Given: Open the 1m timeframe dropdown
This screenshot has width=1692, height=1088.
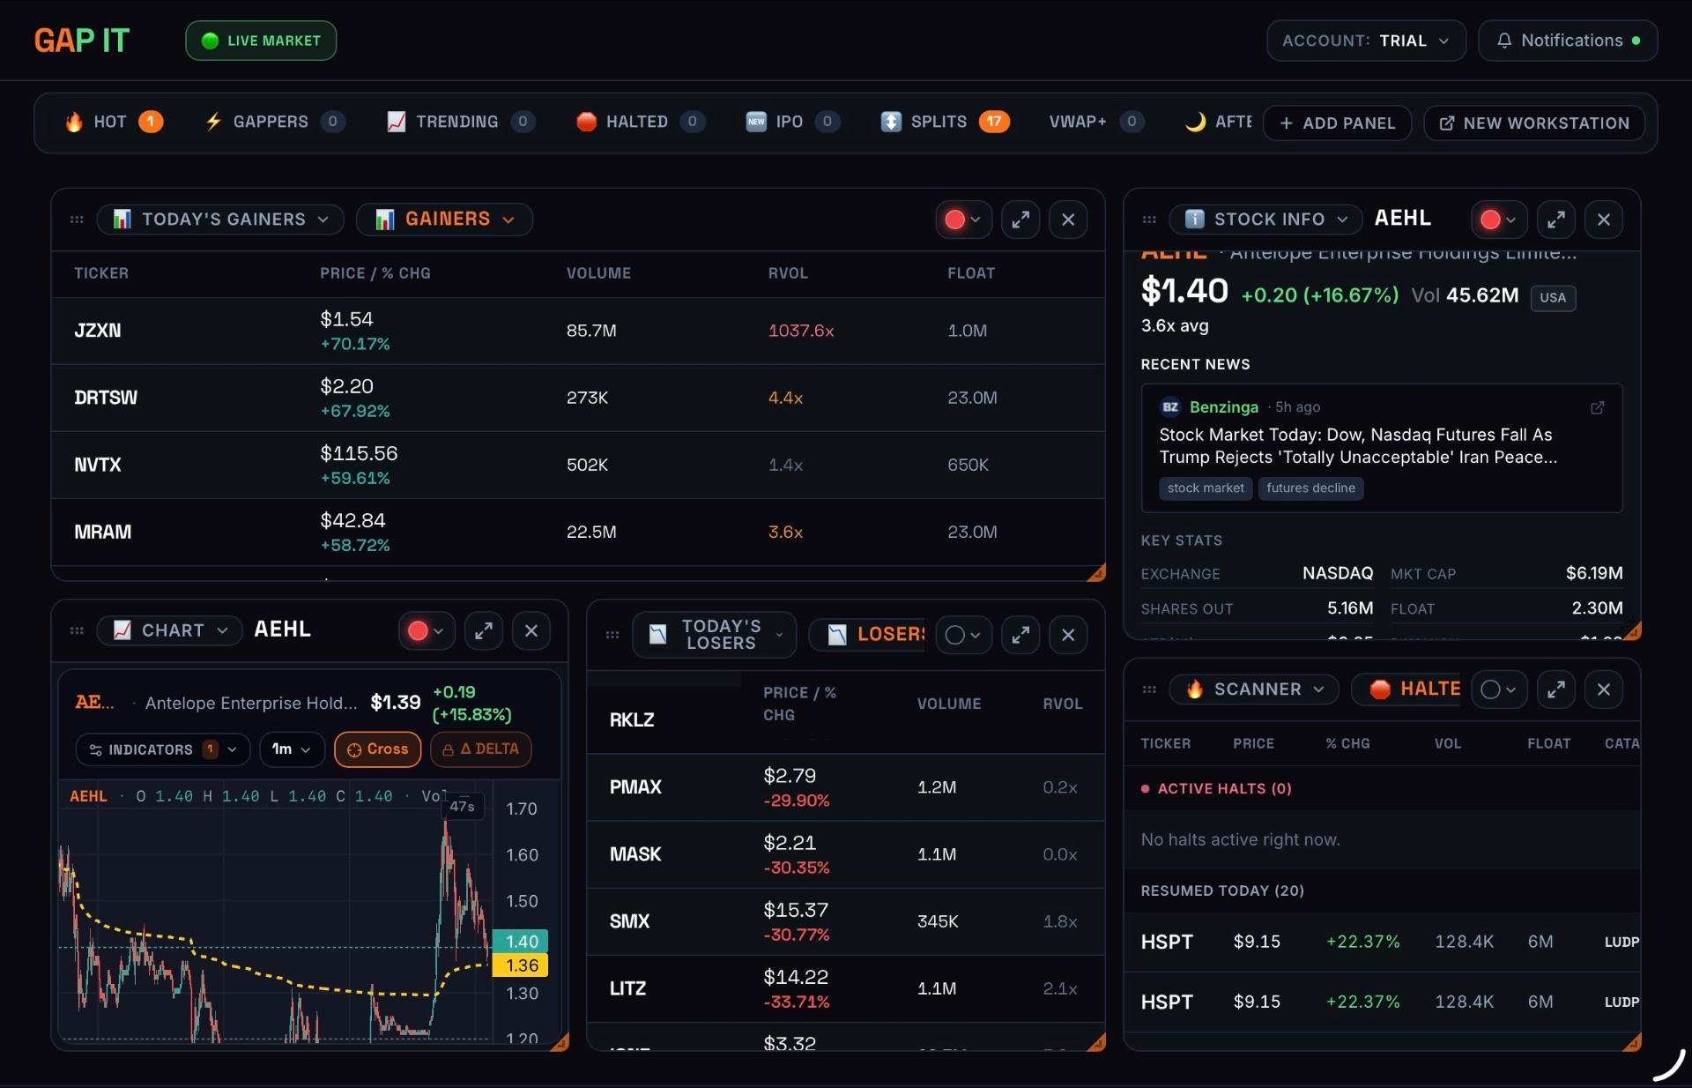Looking at the screenshot, I should [292, 749].
